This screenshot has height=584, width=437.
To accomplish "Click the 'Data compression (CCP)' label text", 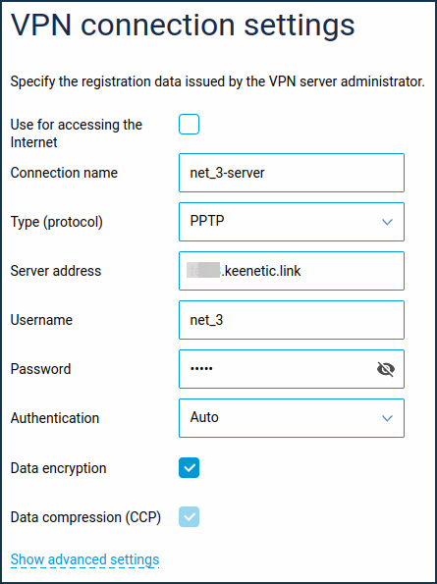I will tap(85, 517).
